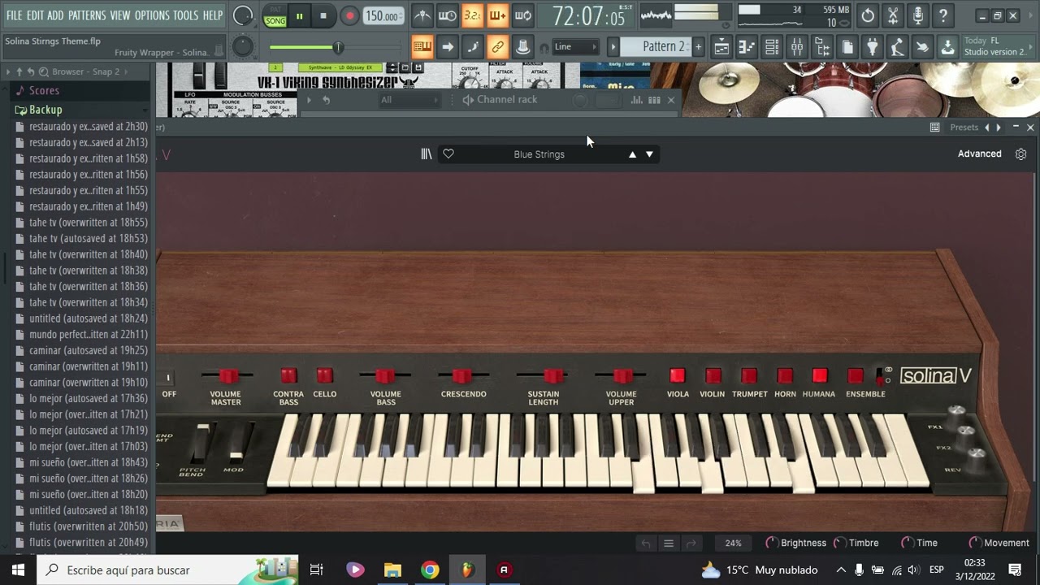This screenshot has height=585, width=1040.
Task: Toggle loop recording icon
Action: pos(523,15)
